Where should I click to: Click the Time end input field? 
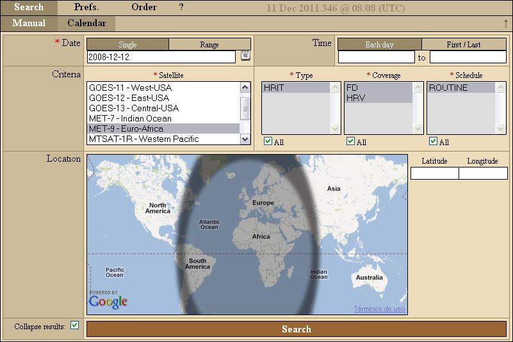click(x=468, y=57)
